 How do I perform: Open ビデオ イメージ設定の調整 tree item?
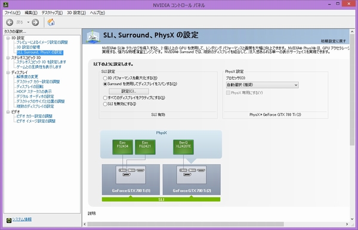pyautogui.click(x=36, y=121)
